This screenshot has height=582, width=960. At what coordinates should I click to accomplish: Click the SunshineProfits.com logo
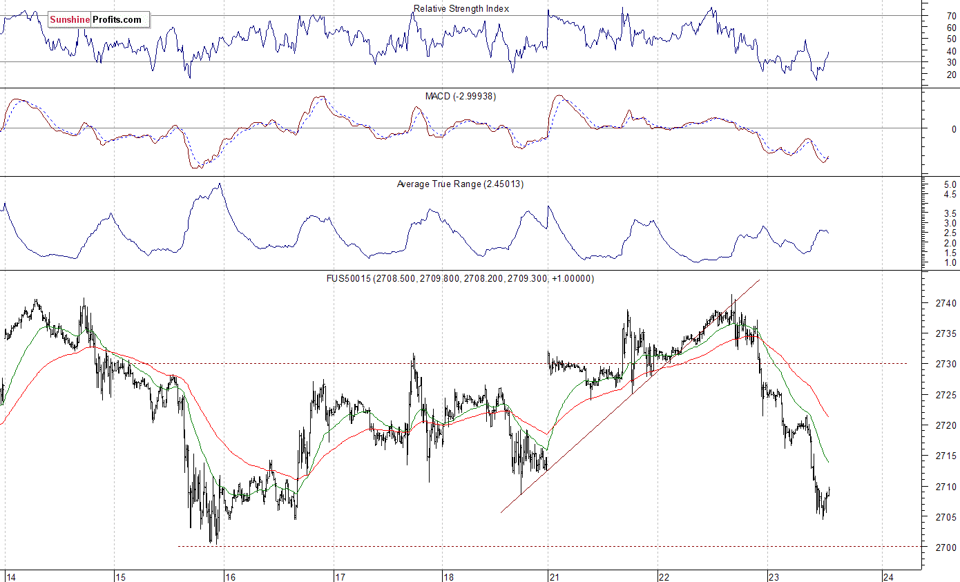point(98,20)
